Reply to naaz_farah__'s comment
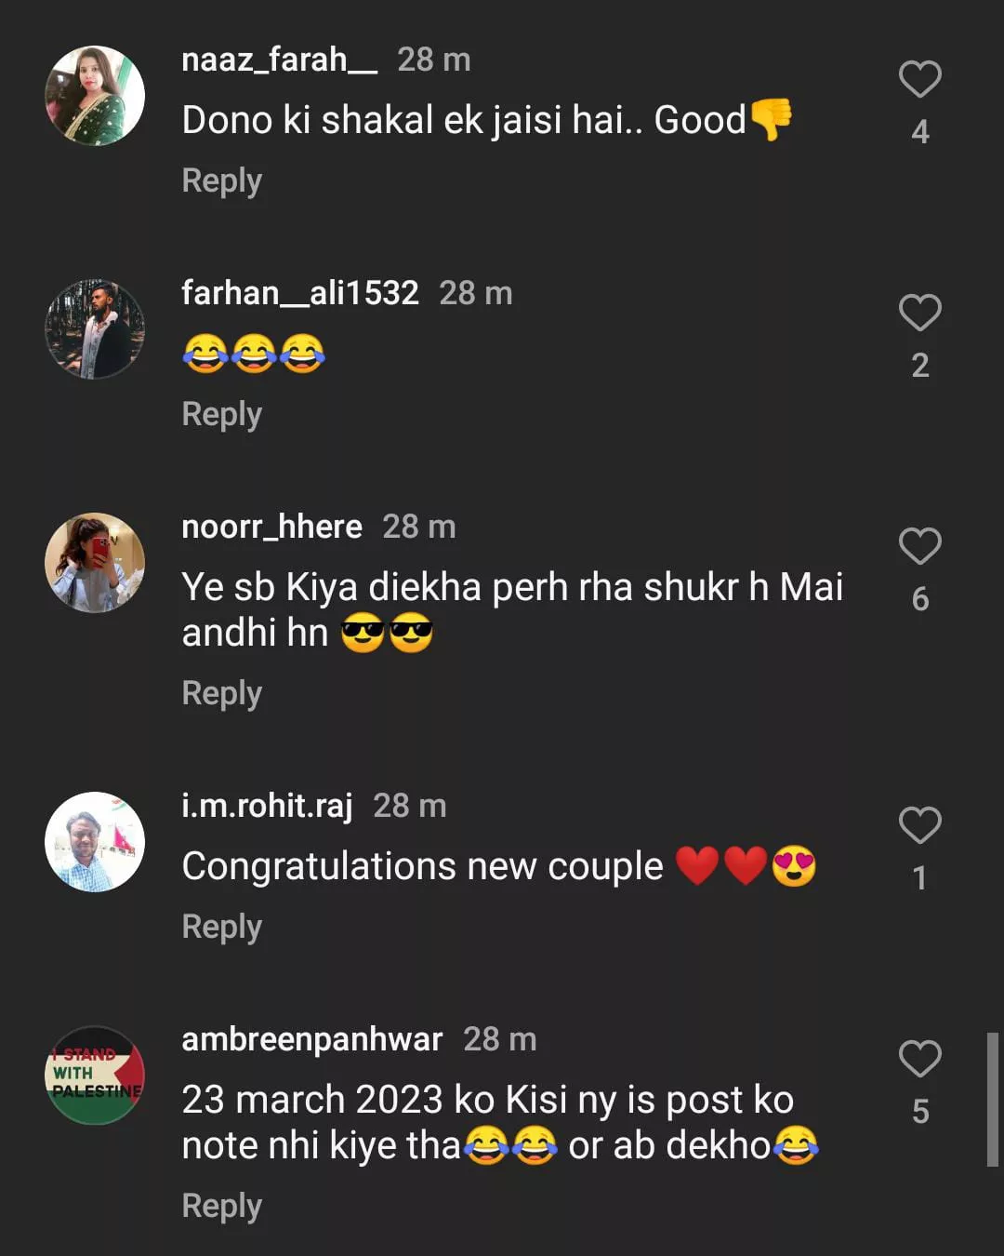The height and width of the screenshot is (1256, 1004). point(221,180)
